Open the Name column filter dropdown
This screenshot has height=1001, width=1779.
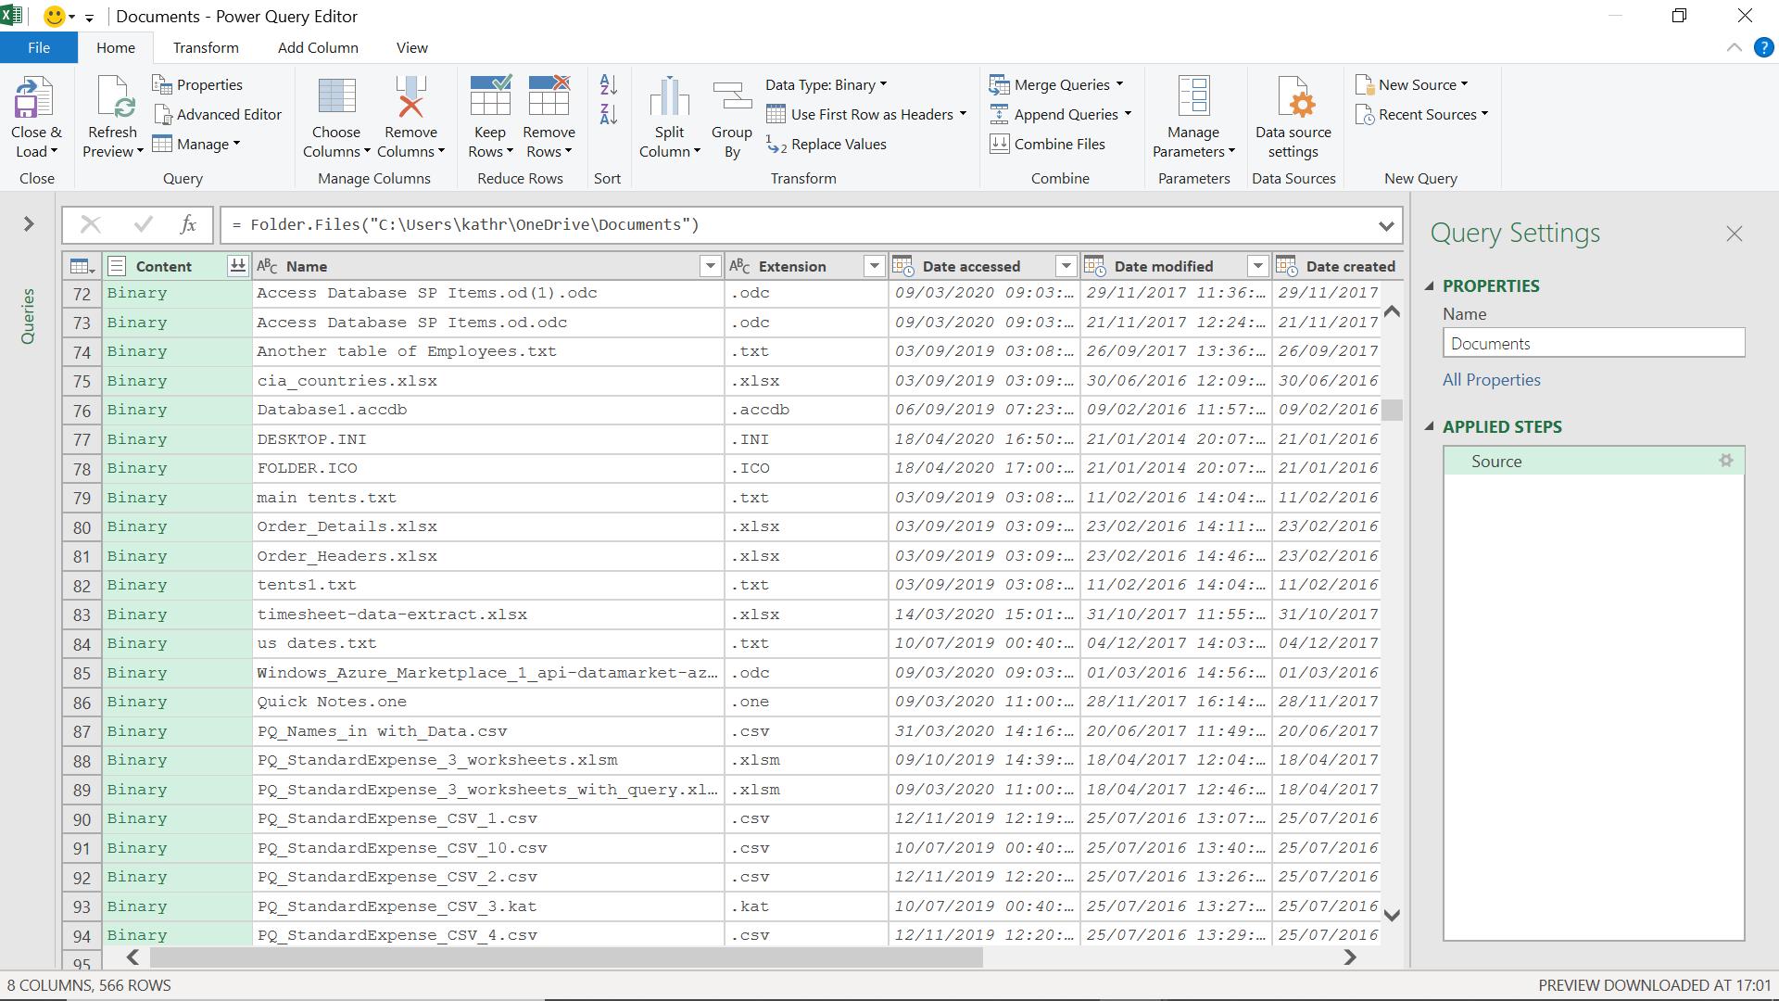pos(710,266)
